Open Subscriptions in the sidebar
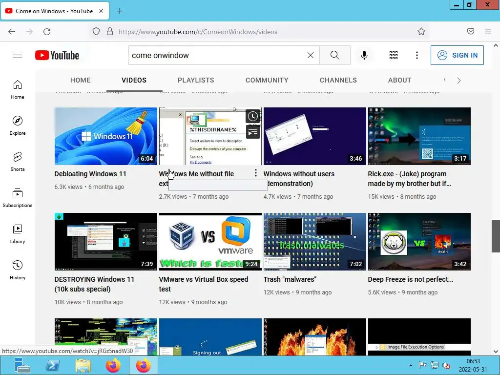 (18, 198)
